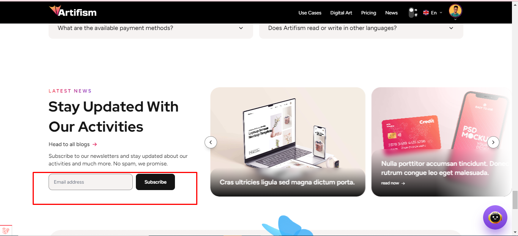This screenshot has width=518, height=236.
Task: Click the Laravel debug icon
Action: (6, 230)
